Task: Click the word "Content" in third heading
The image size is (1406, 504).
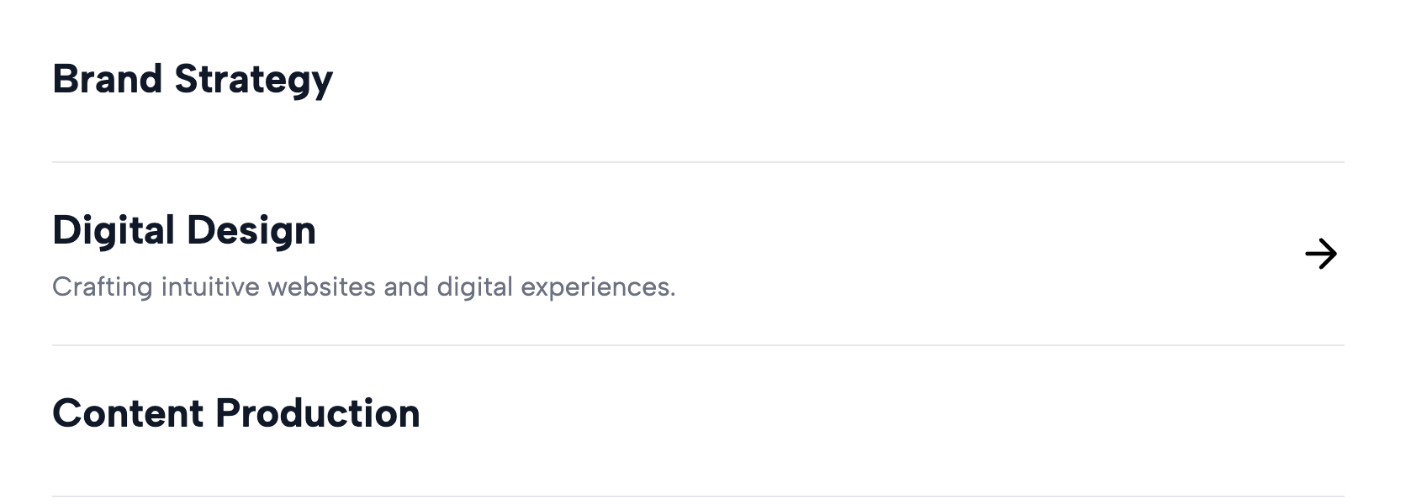Action: point(128,413)
